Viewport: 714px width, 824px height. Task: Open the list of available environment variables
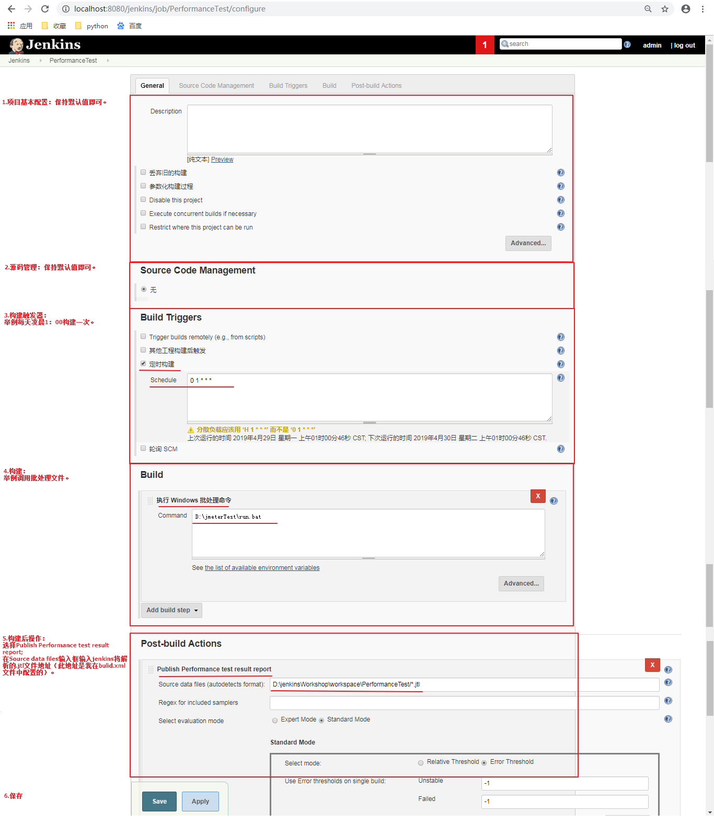(262, 568)
